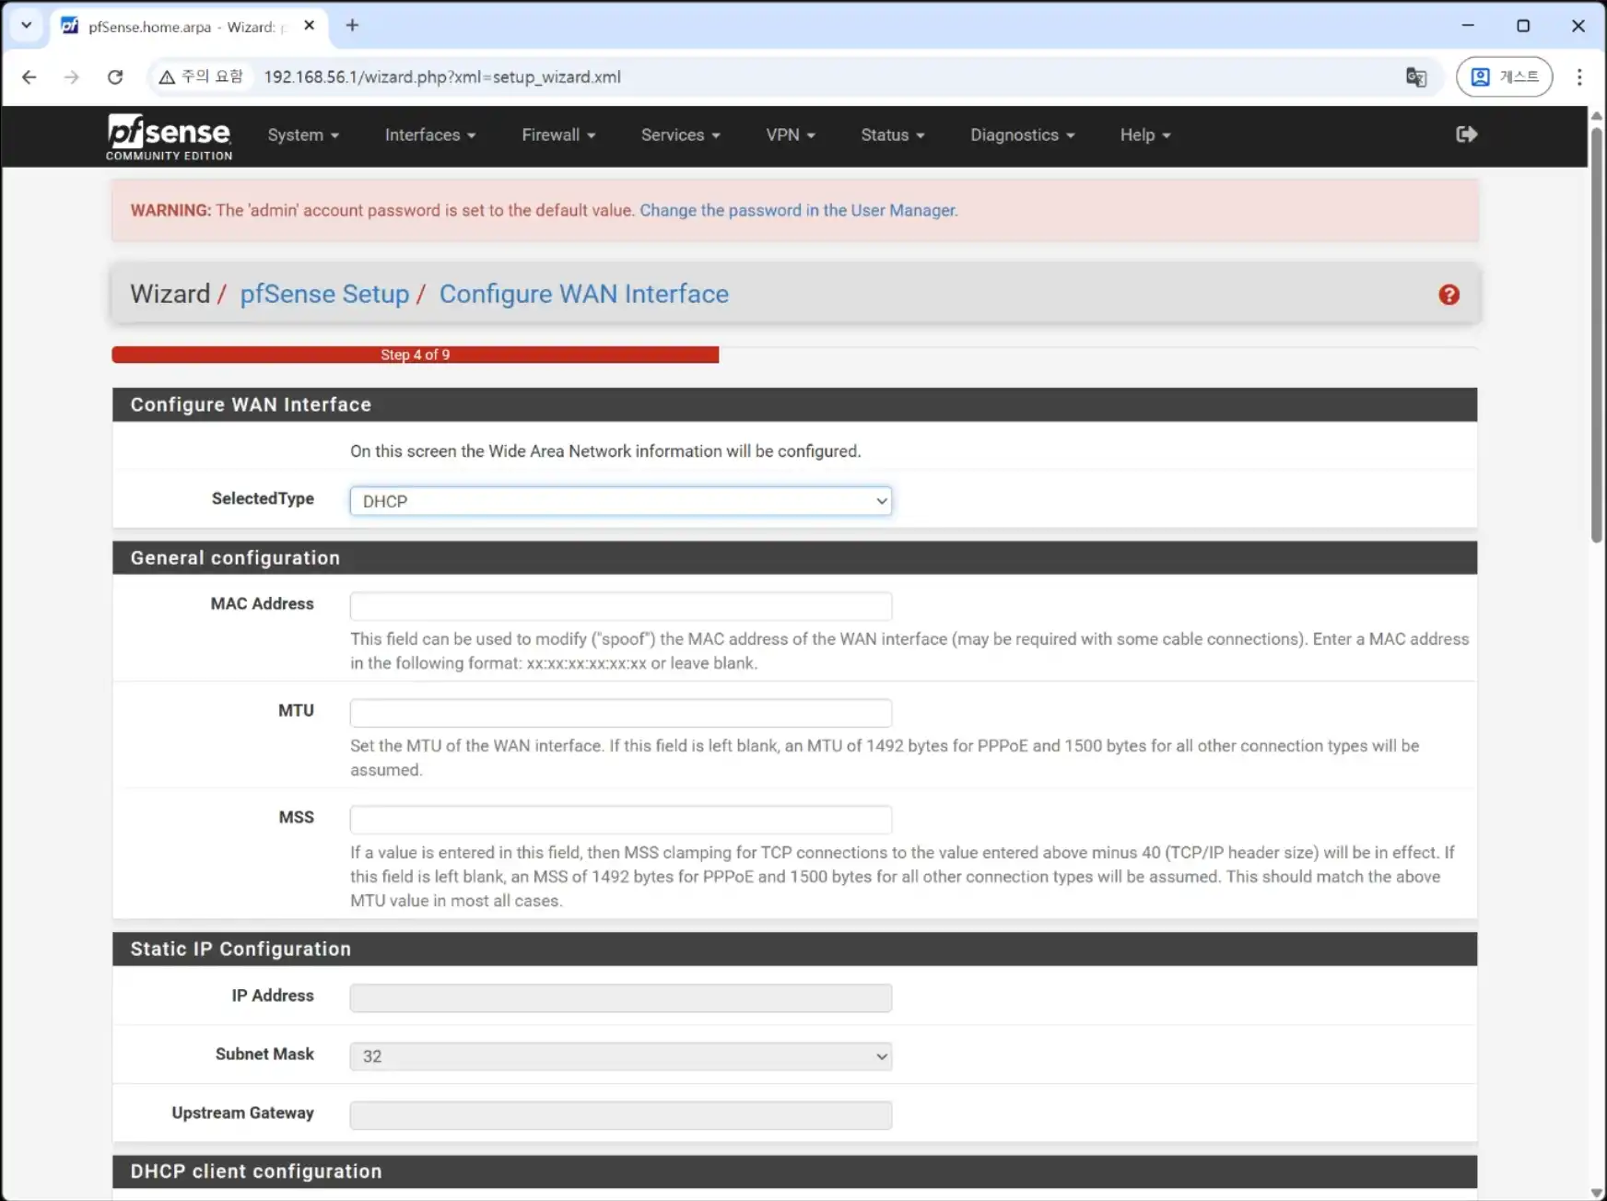Click the pfSense Community Edition logo
The image size is (1607, 1201).
click(169, 136)
